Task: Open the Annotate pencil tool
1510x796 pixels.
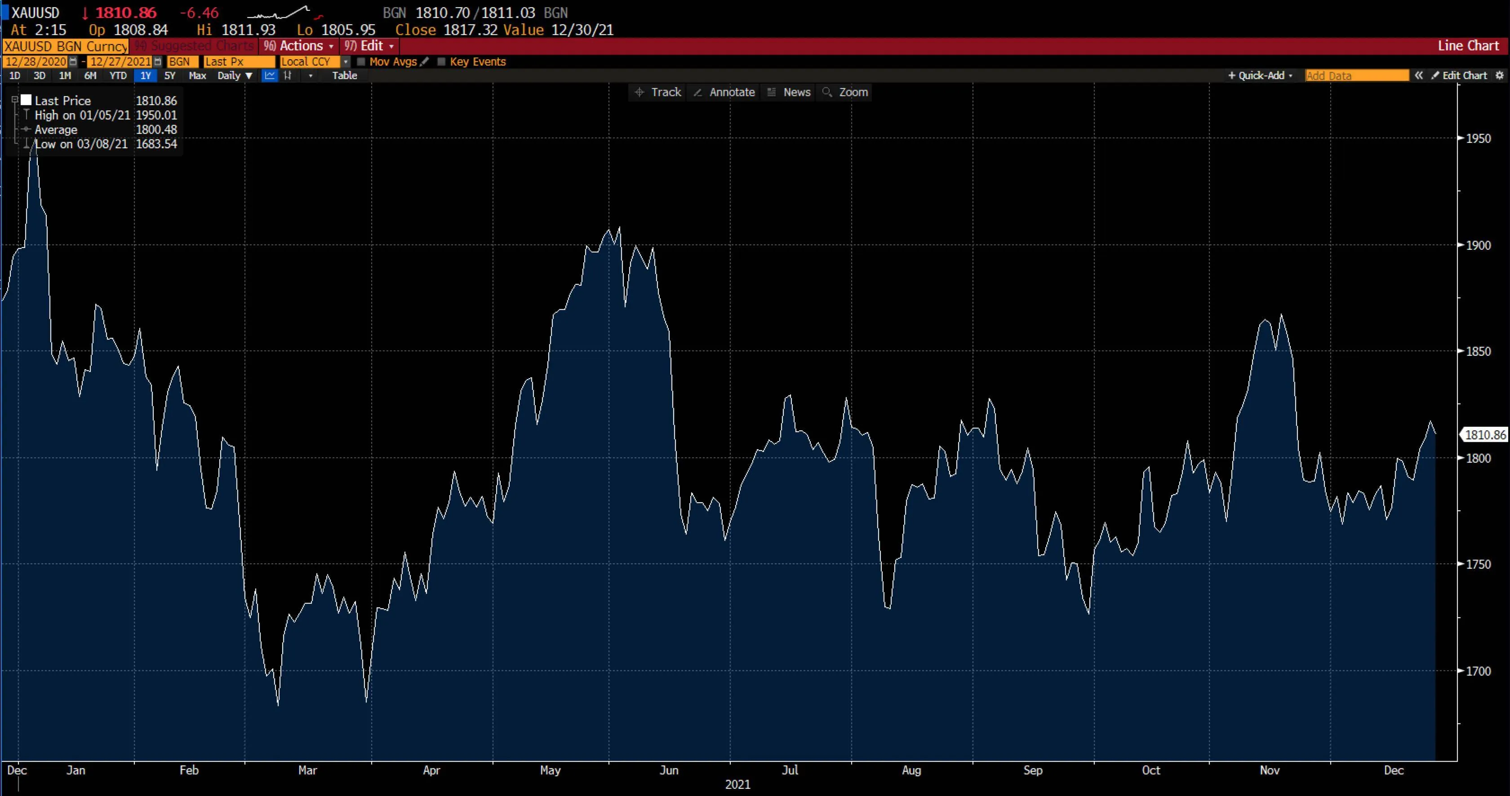Action: coord(724,92)
